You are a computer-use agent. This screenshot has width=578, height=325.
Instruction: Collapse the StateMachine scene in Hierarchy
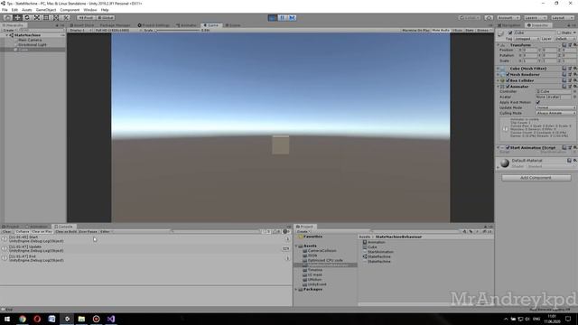(7, 35)
